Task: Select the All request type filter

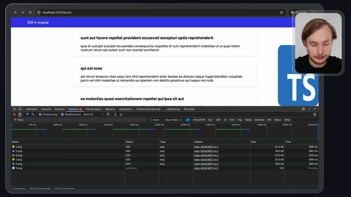Action: [x=188, y=120]
